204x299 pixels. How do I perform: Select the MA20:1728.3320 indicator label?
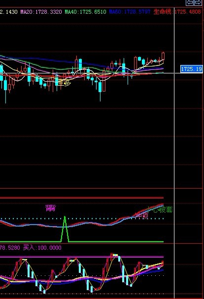tap(41, 12)
